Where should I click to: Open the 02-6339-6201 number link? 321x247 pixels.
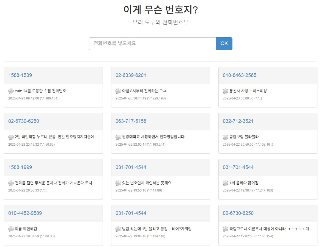point(131,75)
